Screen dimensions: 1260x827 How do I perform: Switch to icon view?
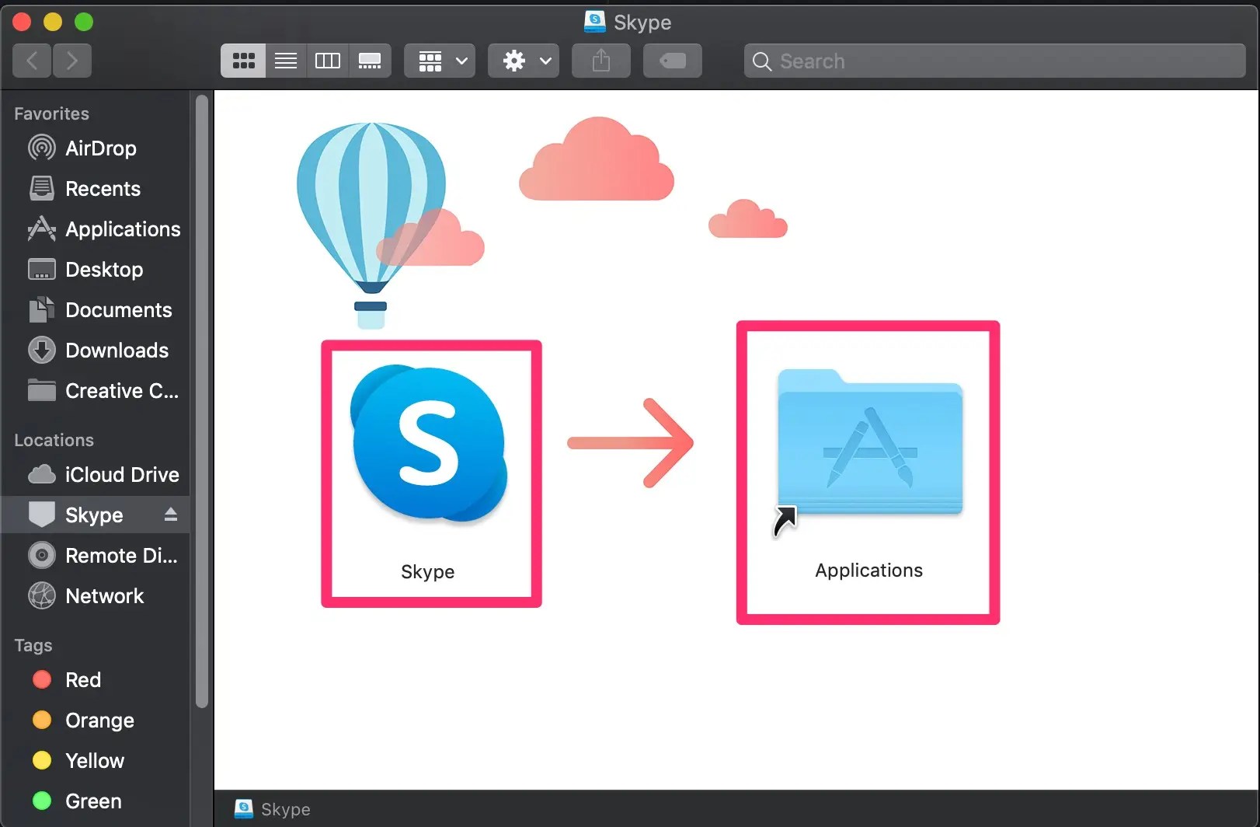pyautogui.click(x=243, y=61)
